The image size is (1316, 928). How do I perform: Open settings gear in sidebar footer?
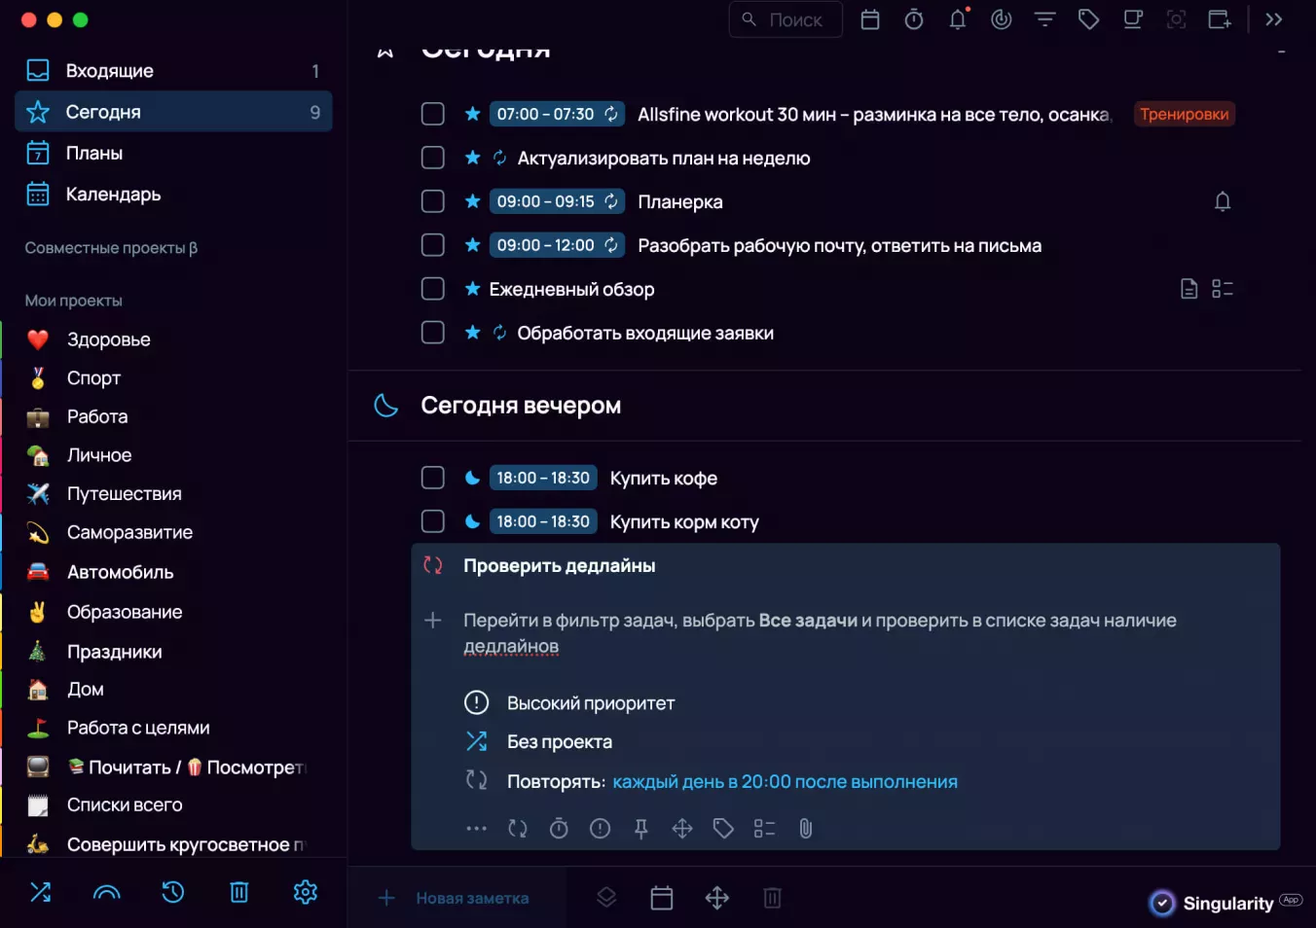(x=306, y=892)
